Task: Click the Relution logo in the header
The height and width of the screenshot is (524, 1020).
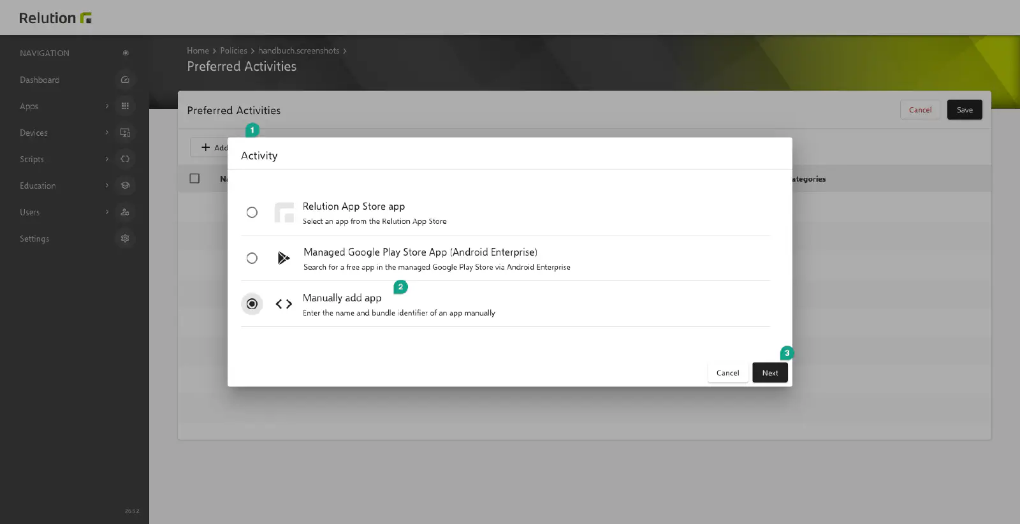Action: click(55, 18)
